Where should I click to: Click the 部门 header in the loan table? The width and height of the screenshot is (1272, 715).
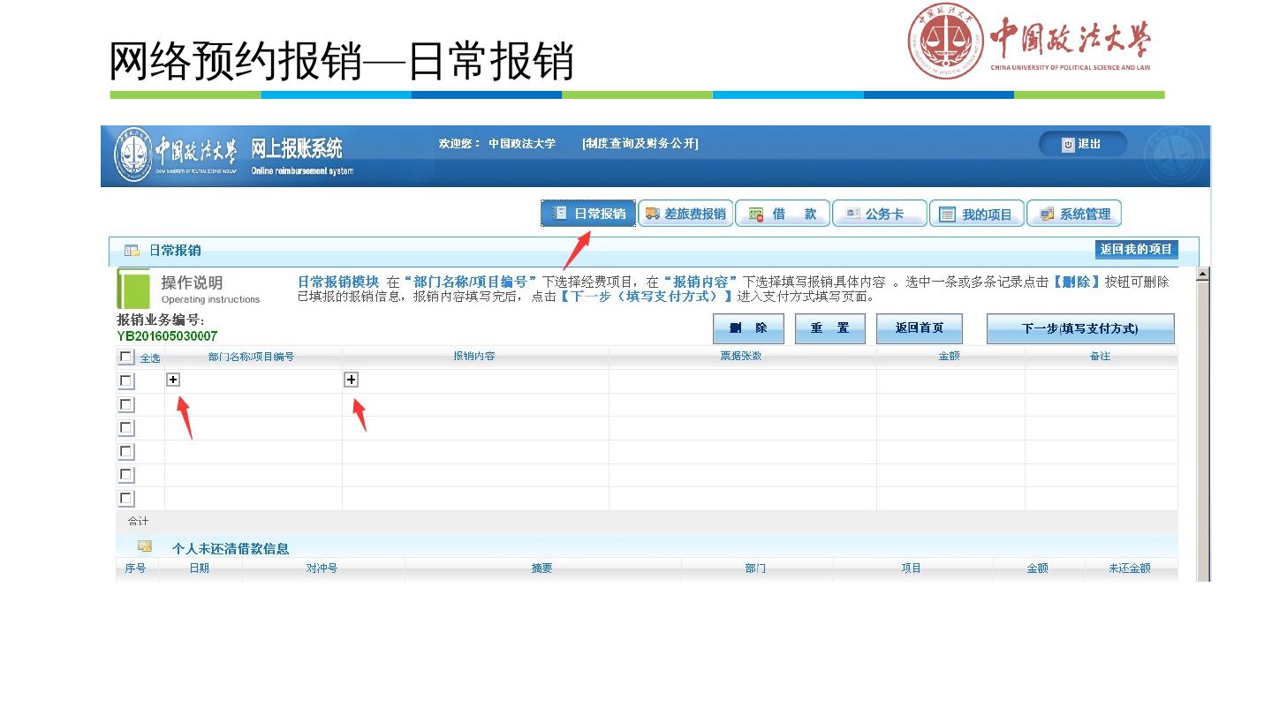coord(755,568)
